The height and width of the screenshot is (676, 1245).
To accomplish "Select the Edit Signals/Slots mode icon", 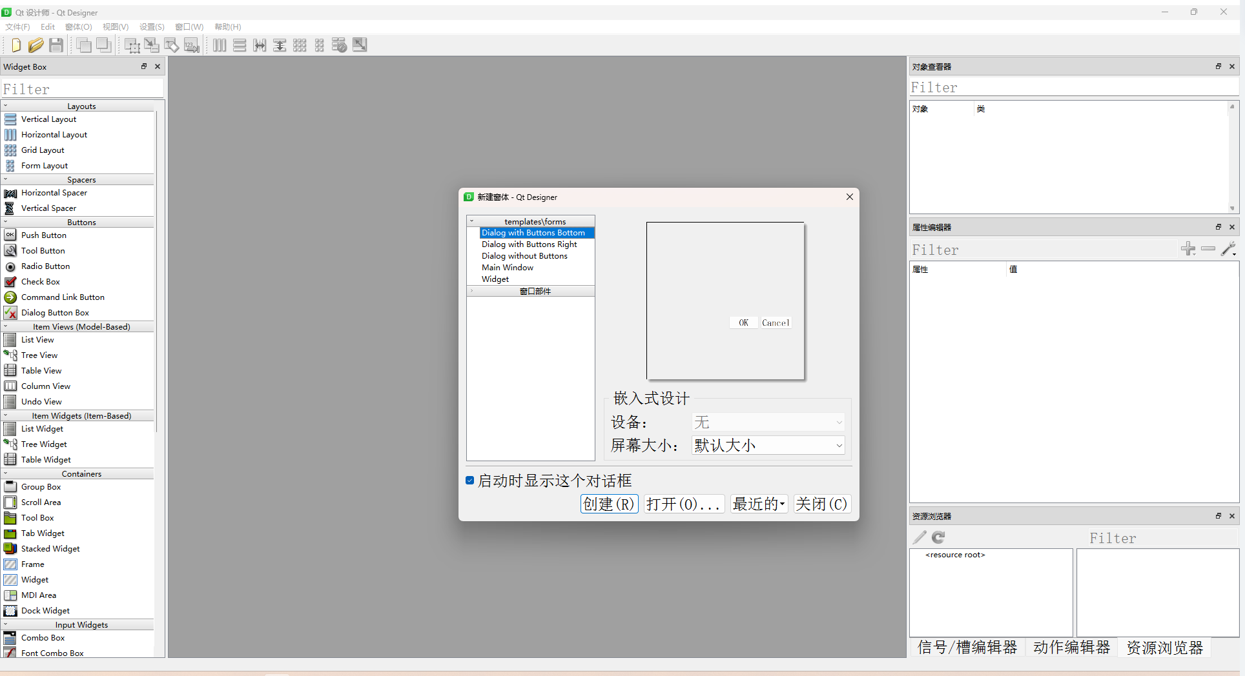I will [x=152, y=45].
